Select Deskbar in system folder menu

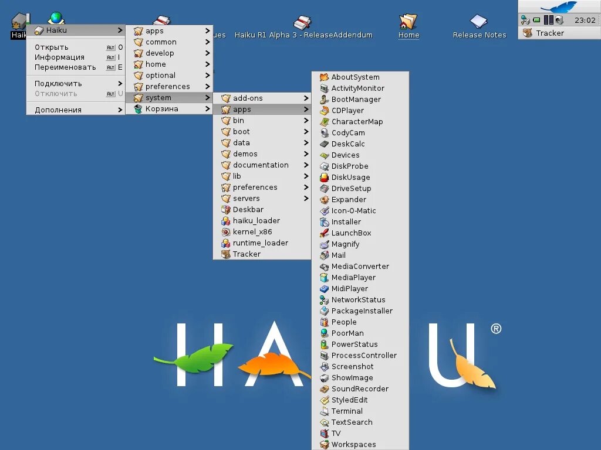[x=262, y=209]
